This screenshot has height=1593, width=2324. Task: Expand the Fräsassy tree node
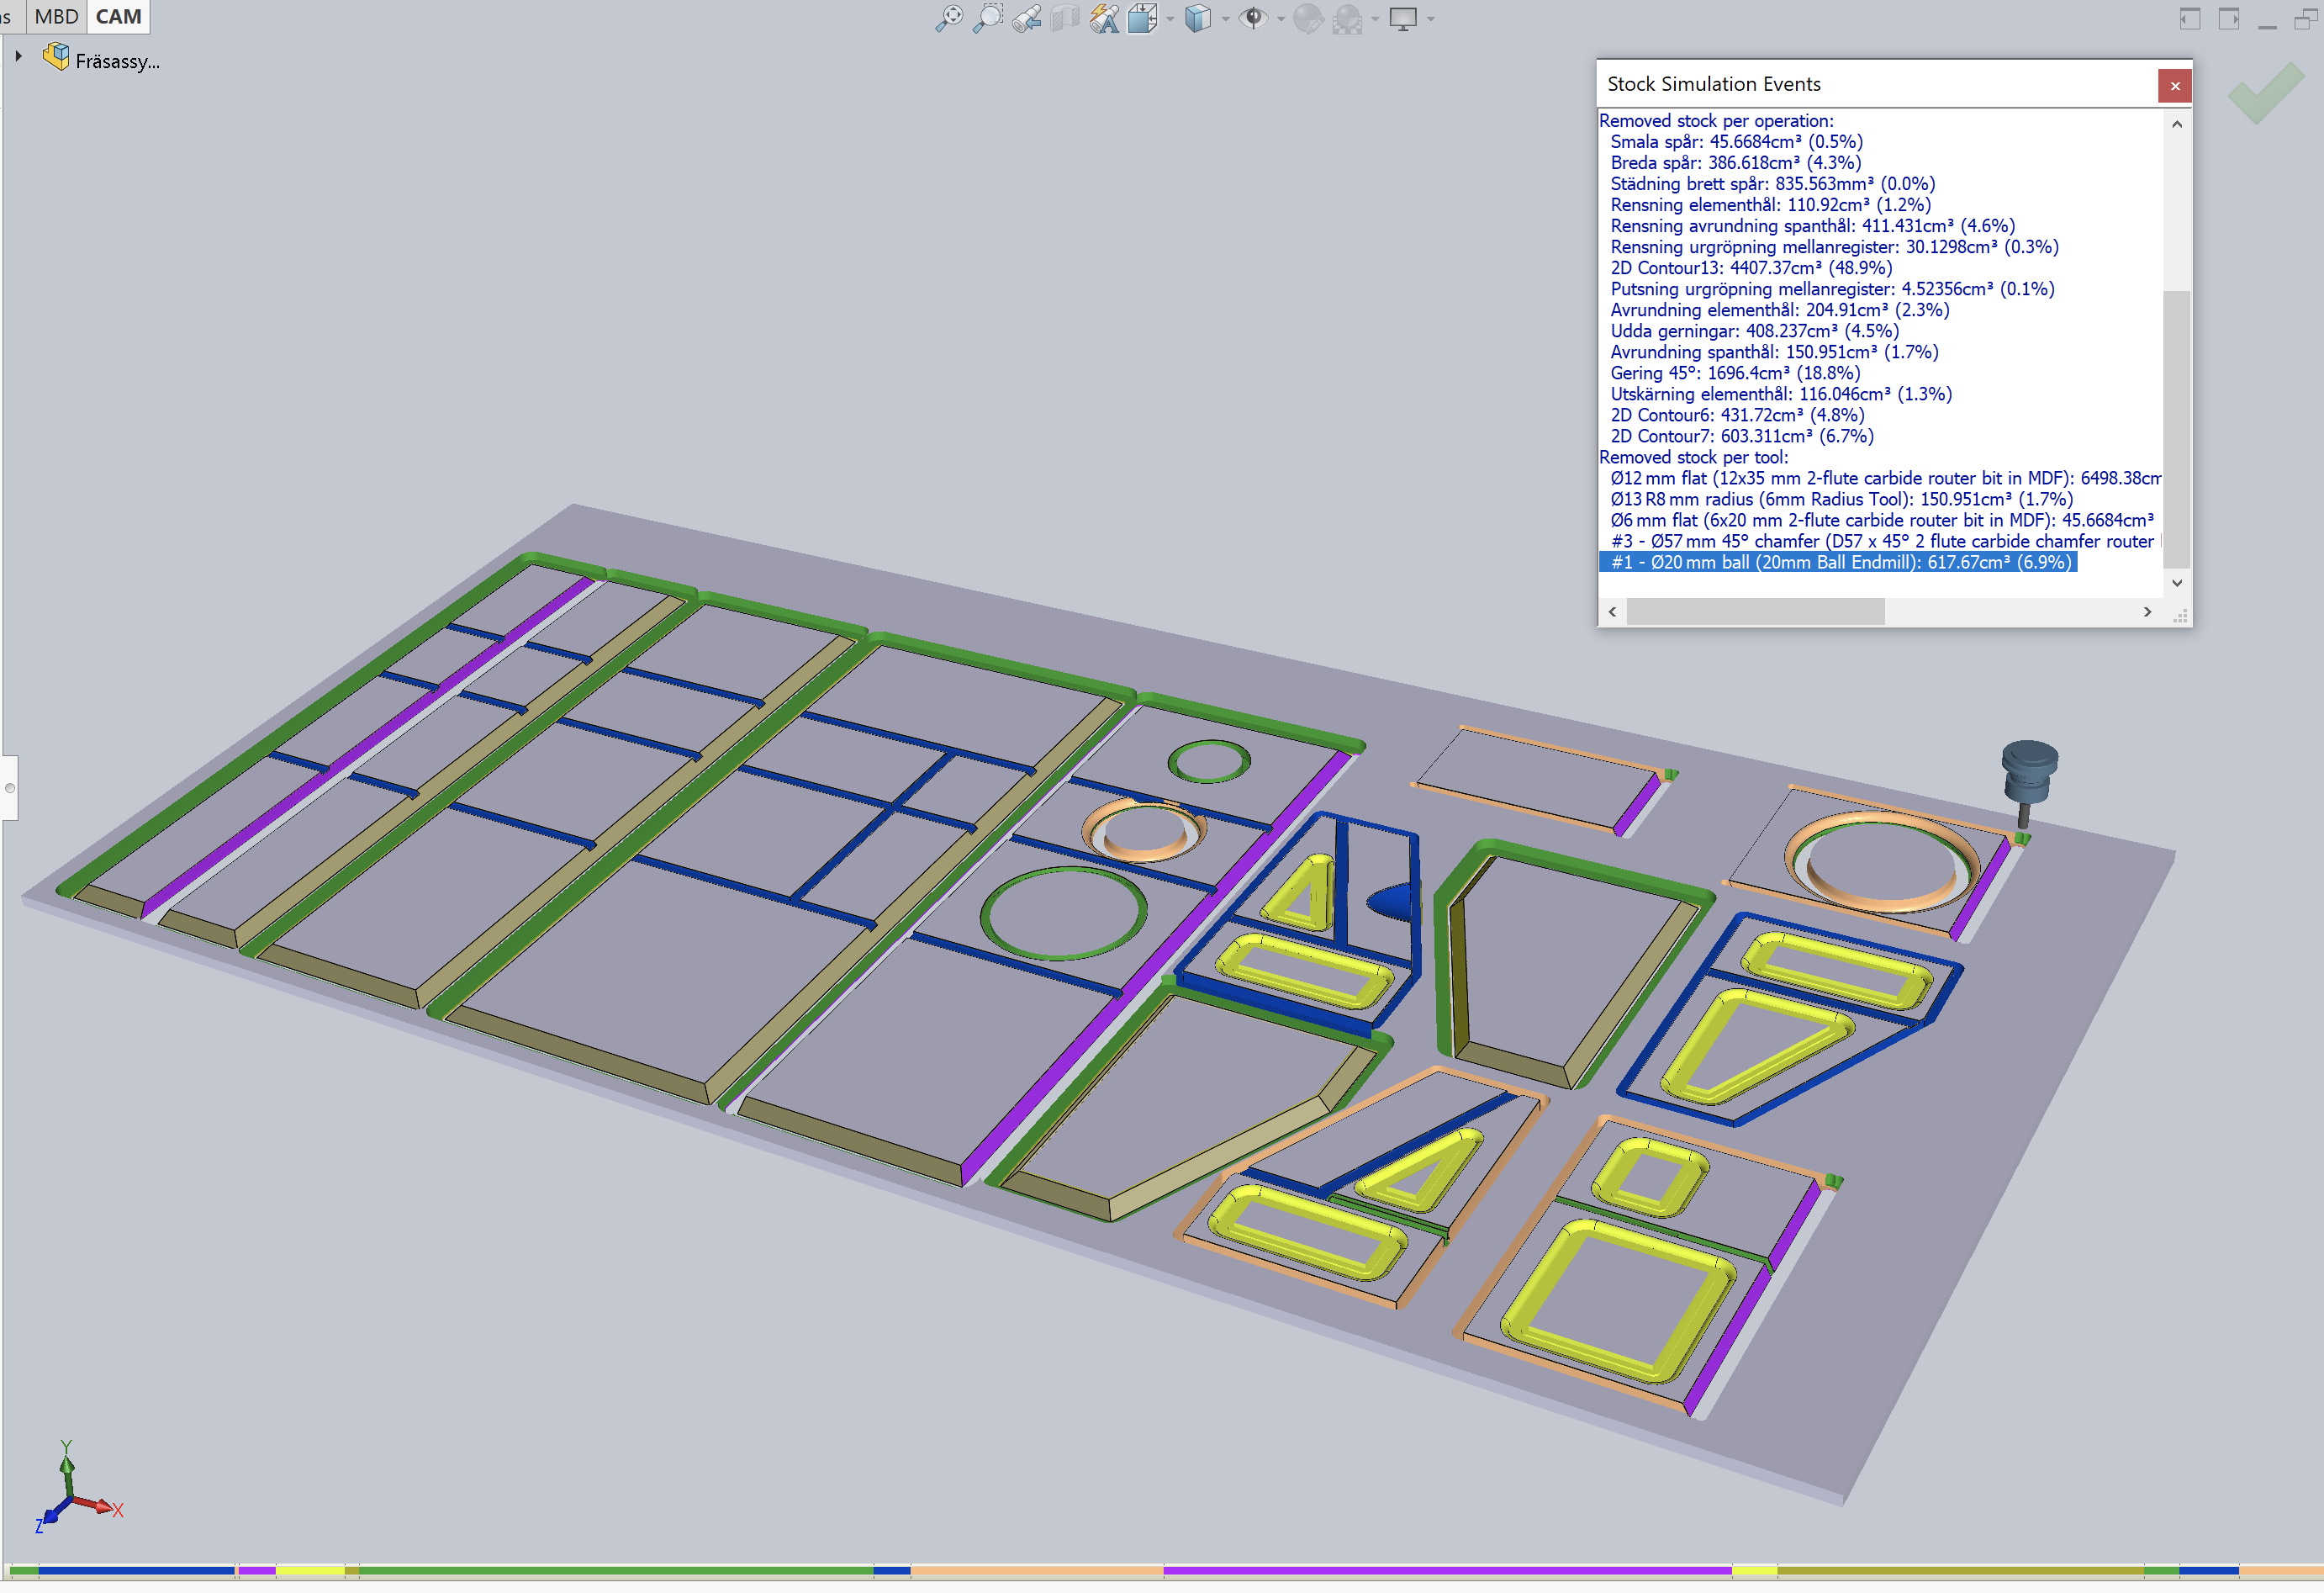(x=19, y=57)
